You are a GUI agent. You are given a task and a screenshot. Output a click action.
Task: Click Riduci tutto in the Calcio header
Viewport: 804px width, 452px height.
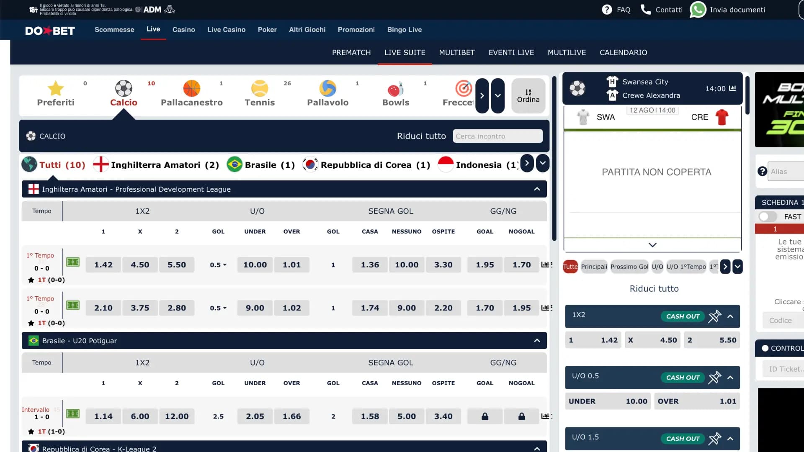(421, 136)
